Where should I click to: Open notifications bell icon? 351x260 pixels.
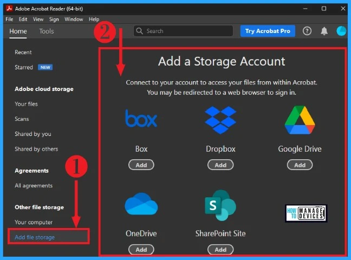tap(324, 31)
